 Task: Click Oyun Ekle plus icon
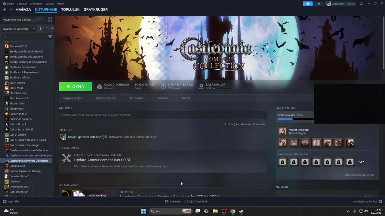5,202
